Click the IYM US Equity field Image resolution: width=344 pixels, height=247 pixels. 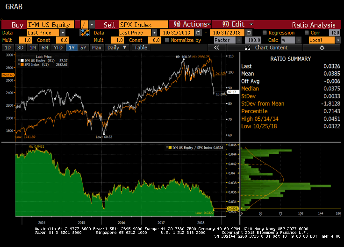point(50,25)
